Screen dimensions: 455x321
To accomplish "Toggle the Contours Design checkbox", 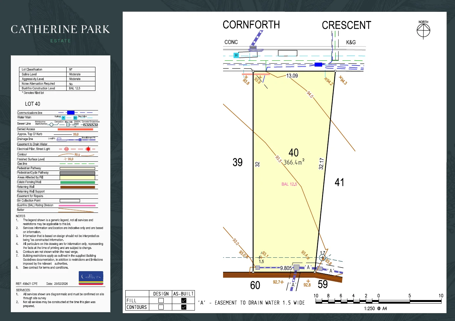I will point(161,307).
